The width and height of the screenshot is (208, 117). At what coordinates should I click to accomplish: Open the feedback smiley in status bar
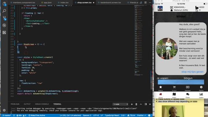point(149,115)
